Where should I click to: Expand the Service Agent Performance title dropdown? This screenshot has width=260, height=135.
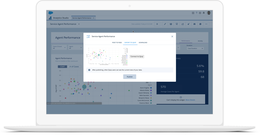[x=79, y=24]
